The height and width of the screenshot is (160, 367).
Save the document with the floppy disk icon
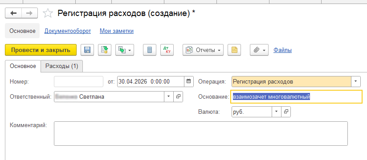tap(87, 50)
